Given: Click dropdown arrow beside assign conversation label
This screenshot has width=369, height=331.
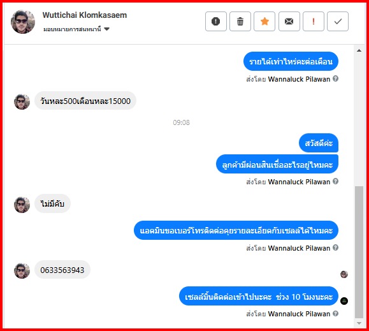Looking at the screenshot, I should point(107,29).
